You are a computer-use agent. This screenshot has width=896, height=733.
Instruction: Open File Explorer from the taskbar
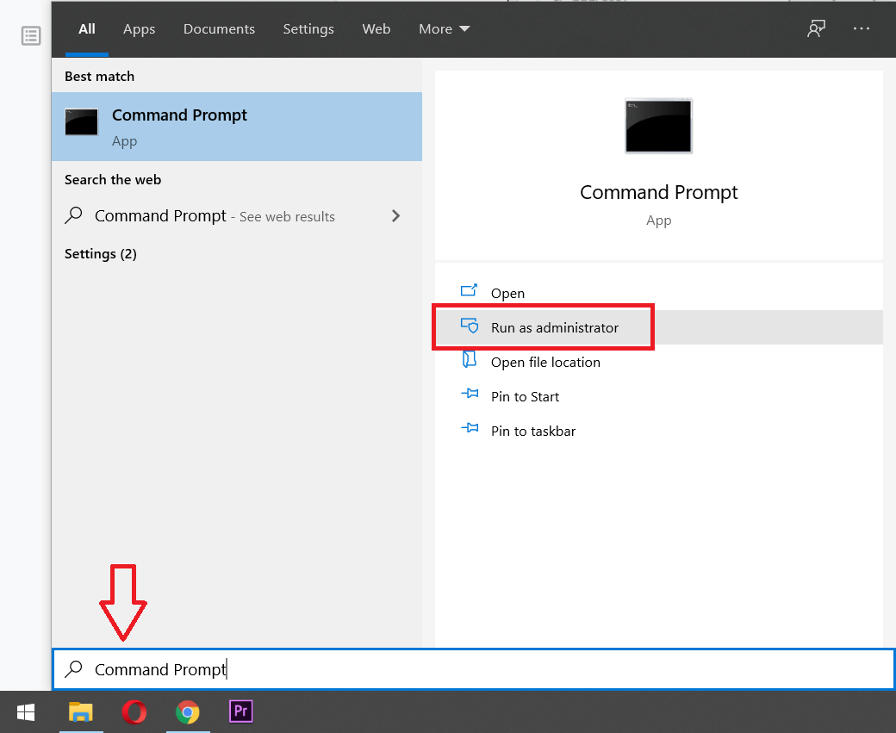81,711
